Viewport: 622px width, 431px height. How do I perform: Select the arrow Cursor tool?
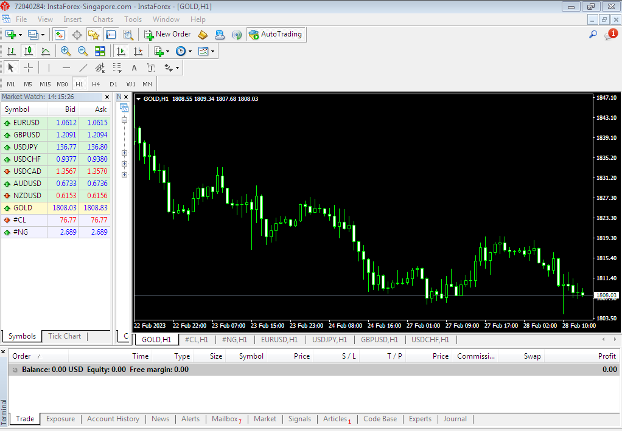(11, 67)
